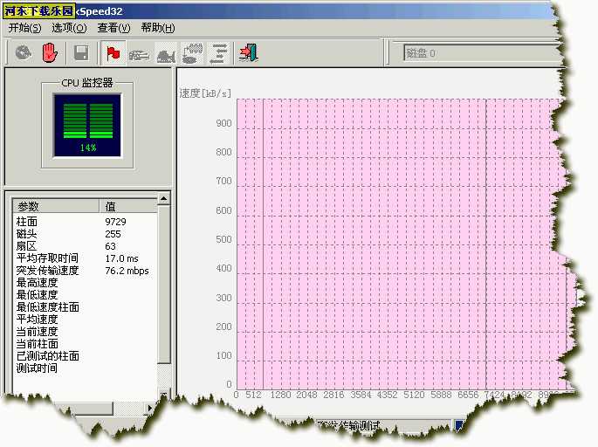
Task: Open the 查看(V) menu
Action: coord(113,28)
